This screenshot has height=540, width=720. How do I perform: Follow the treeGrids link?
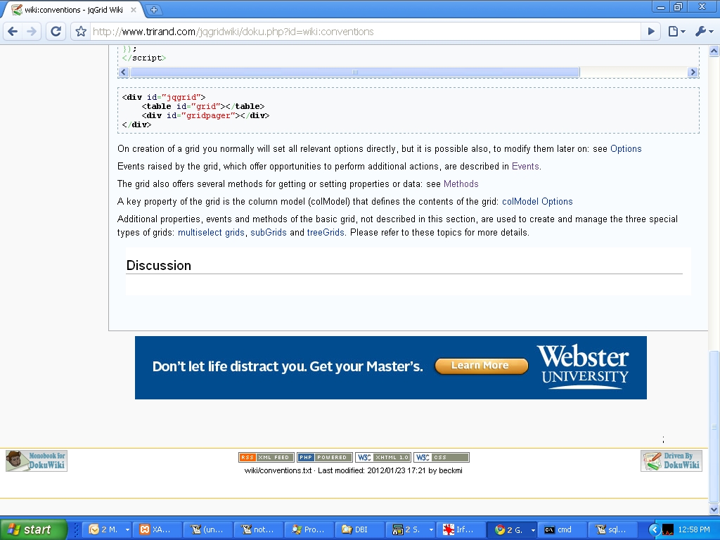(x=326, y=232)
